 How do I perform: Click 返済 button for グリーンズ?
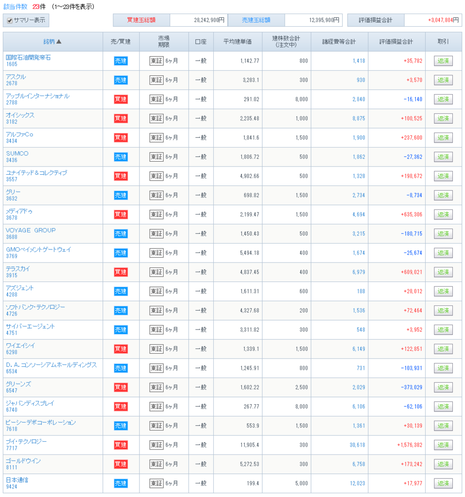click(x=443, y=387)
